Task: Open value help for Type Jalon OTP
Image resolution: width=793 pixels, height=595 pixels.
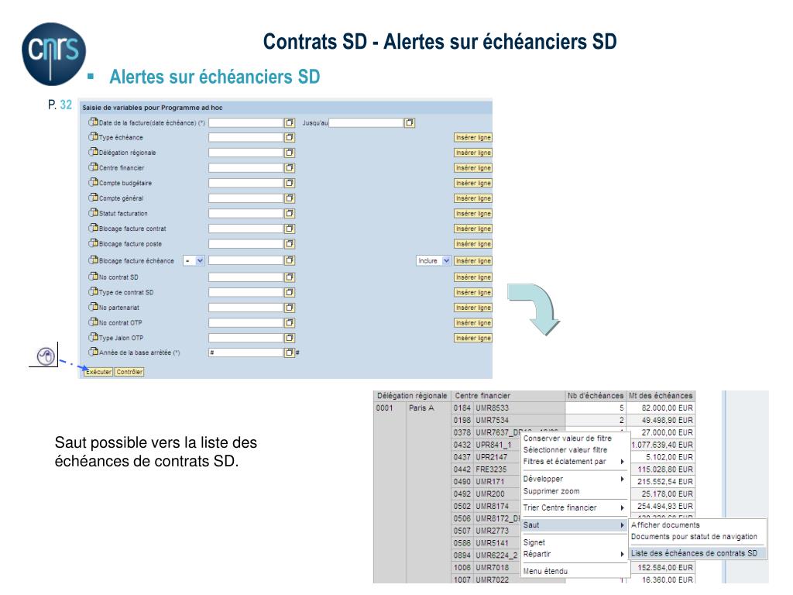Action: pyautogui.click(x=290, y=338)
